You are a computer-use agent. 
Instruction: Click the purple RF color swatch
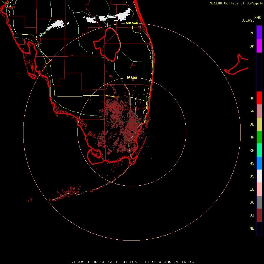[259, 33]
